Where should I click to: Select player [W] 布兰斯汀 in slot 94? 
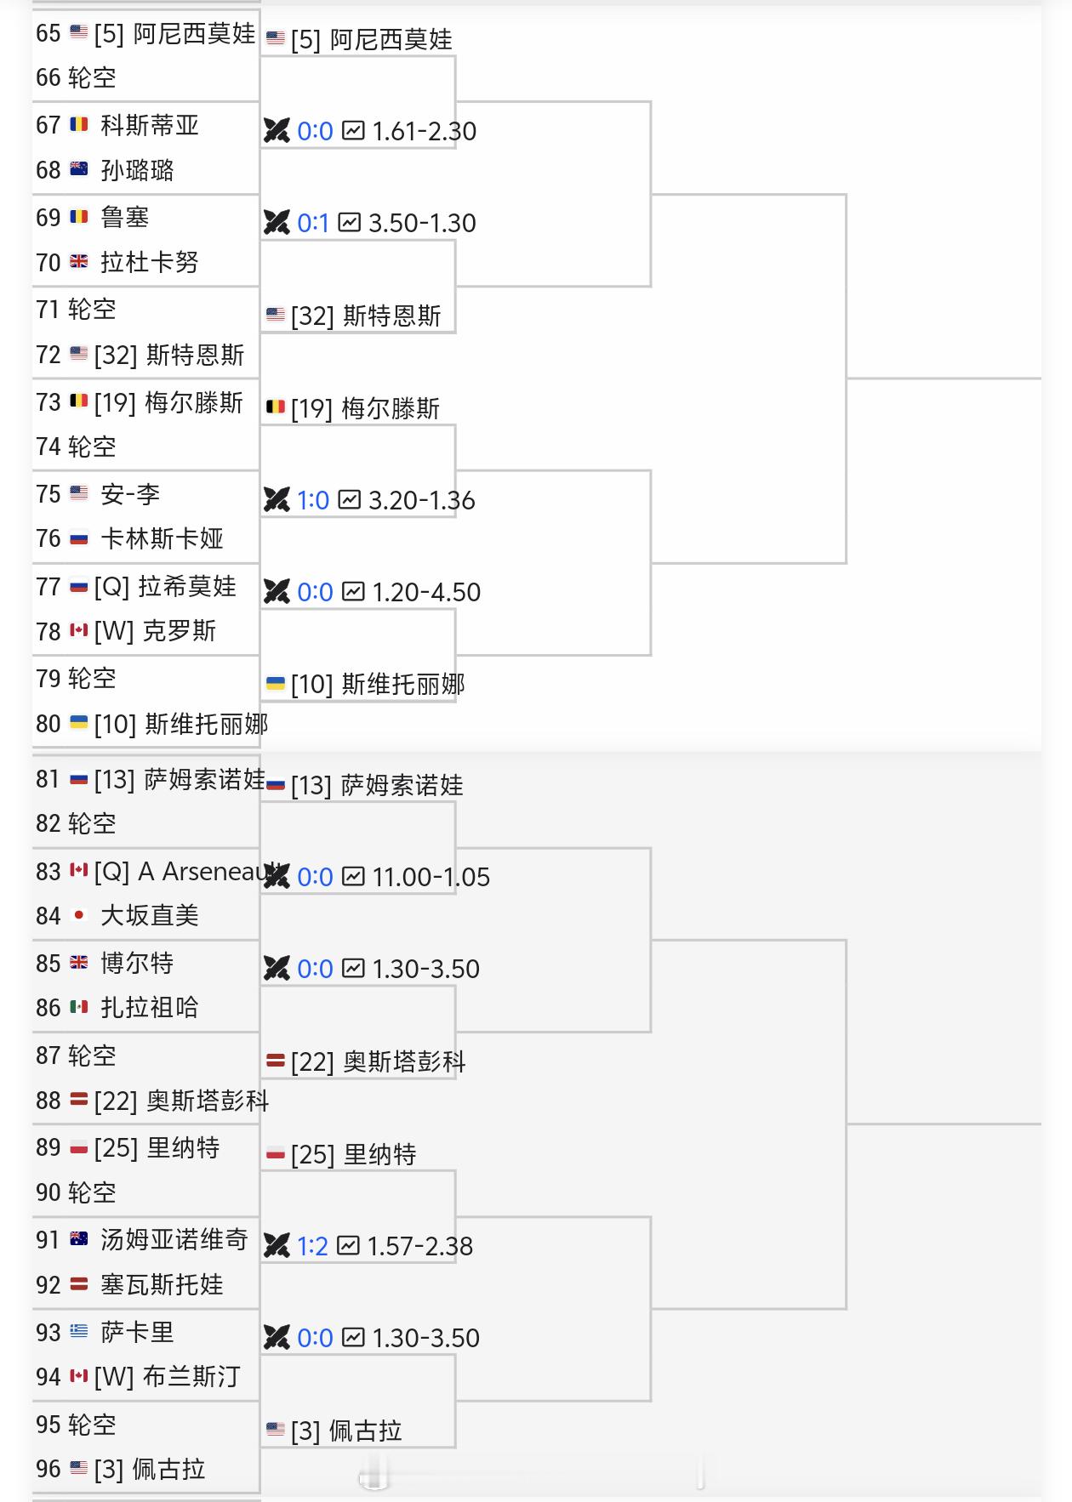pyautogui.click(x=168, y=1377)
